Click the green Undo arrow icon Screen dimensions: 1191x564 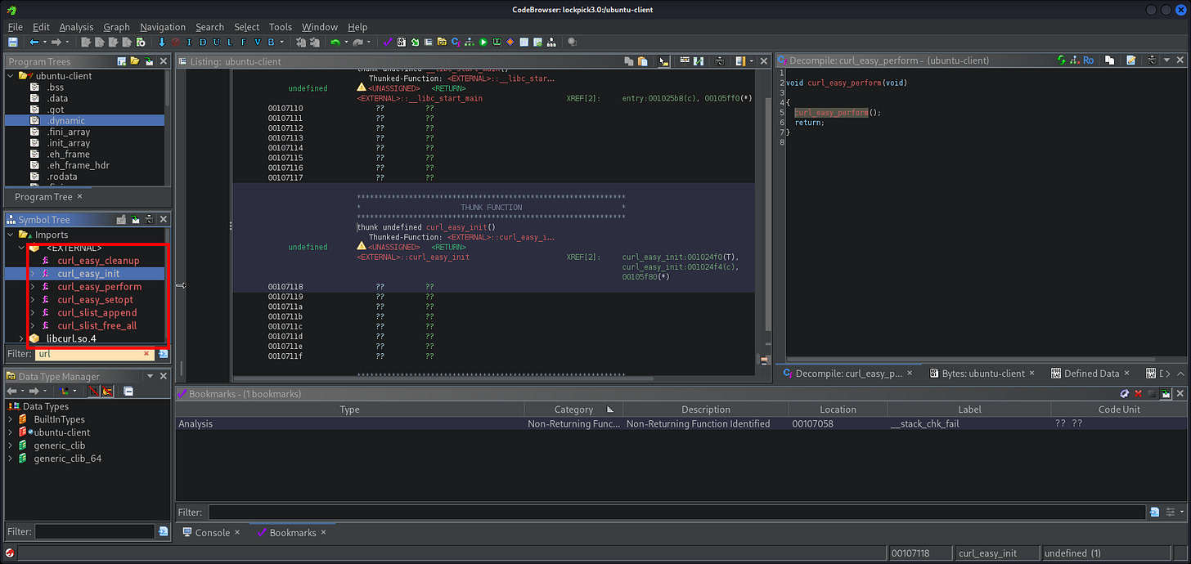pyautogui.click(x=335, y=43)
